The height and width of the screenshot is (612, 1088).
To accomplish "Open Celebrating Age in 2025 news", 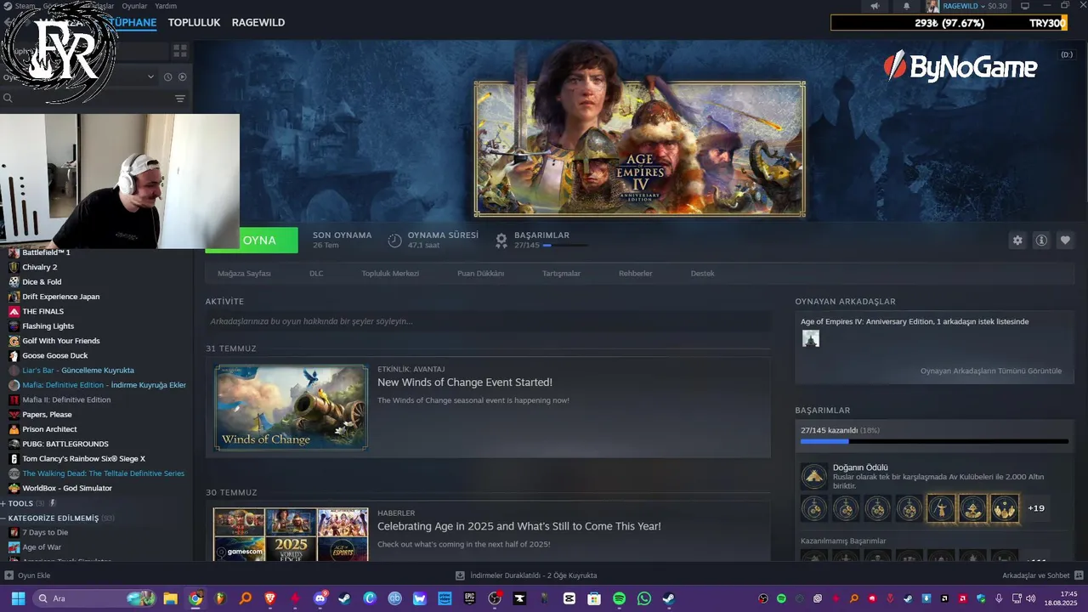I will (x=519, y=526).
